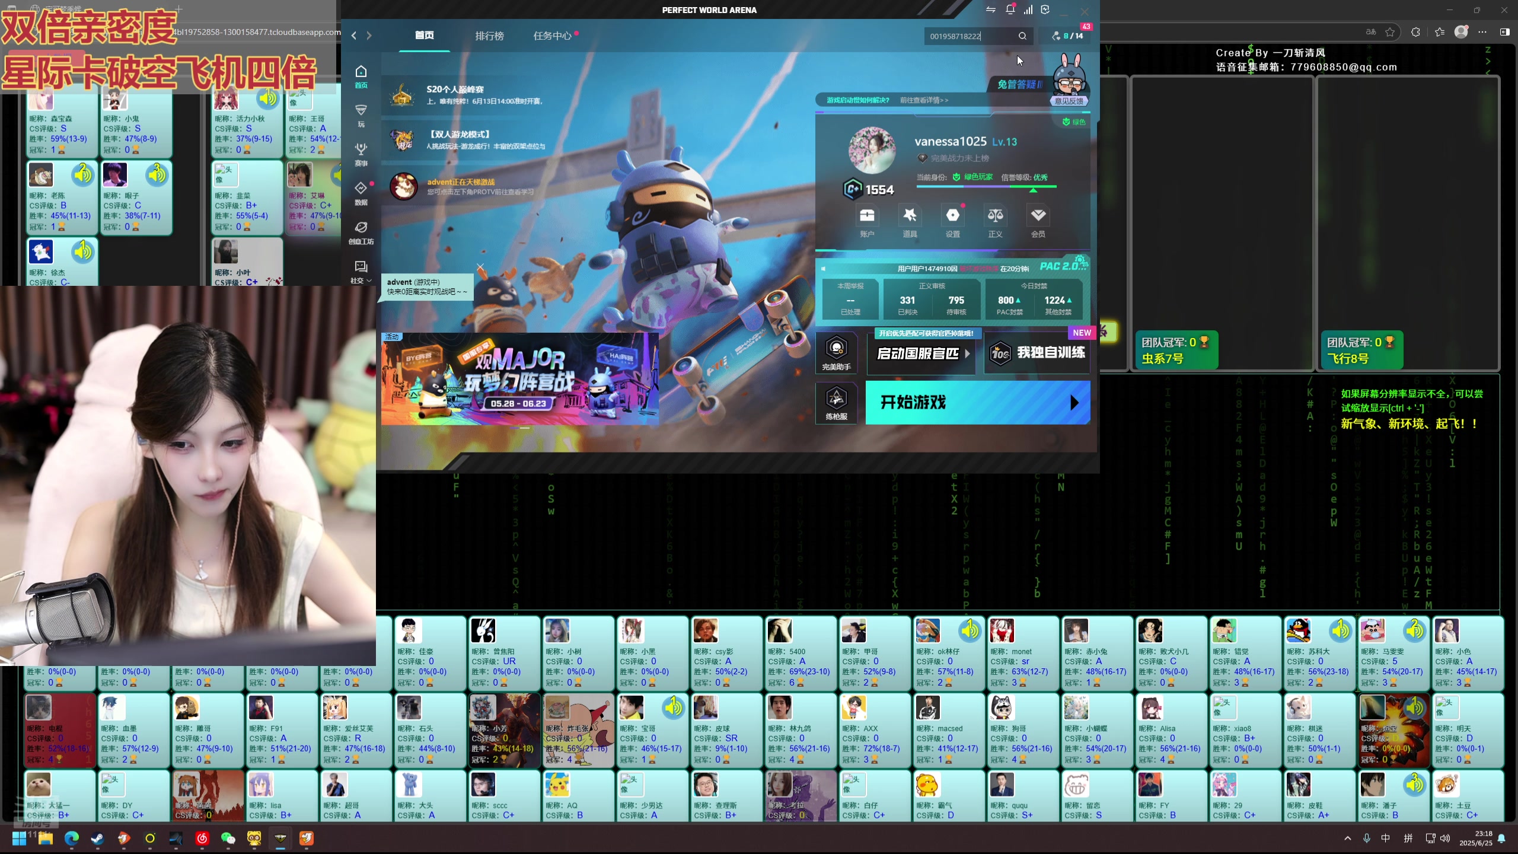Select the 飞行8号 team panel
The image size is (1518, 854).
pos(1408,224)
